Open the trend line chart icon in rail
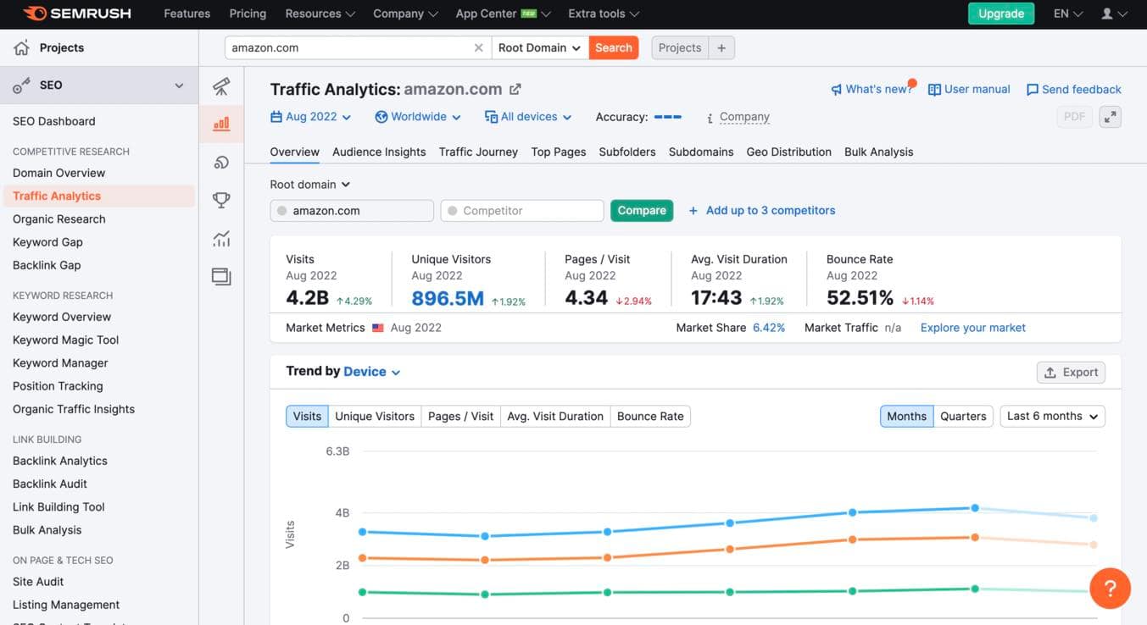Screen dimensions: 1147x625 [x=220, y=238]
